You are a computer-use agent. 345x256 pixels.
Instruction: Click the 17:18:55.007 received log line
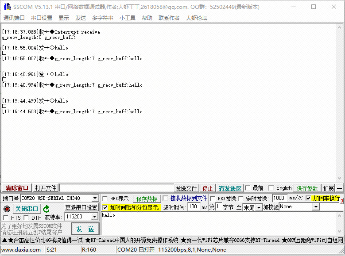coord(72,58)
